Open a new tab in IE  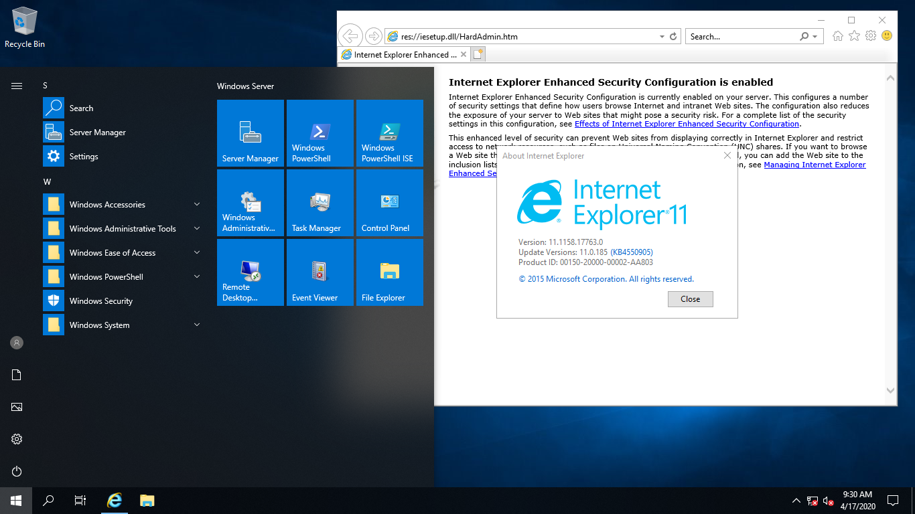478,55
